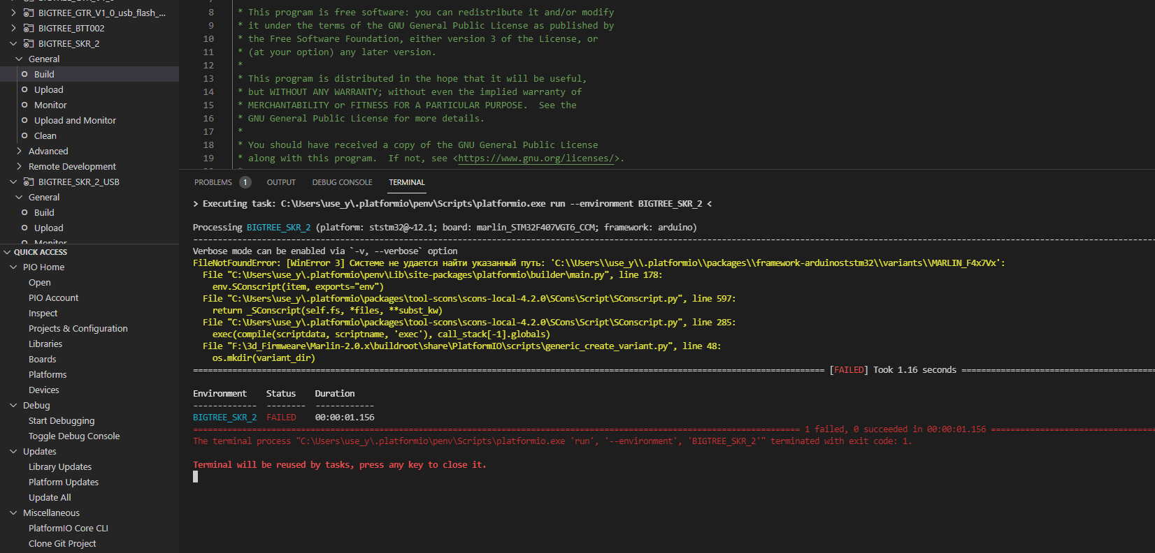Click red FAILED status in environment table

281,418
